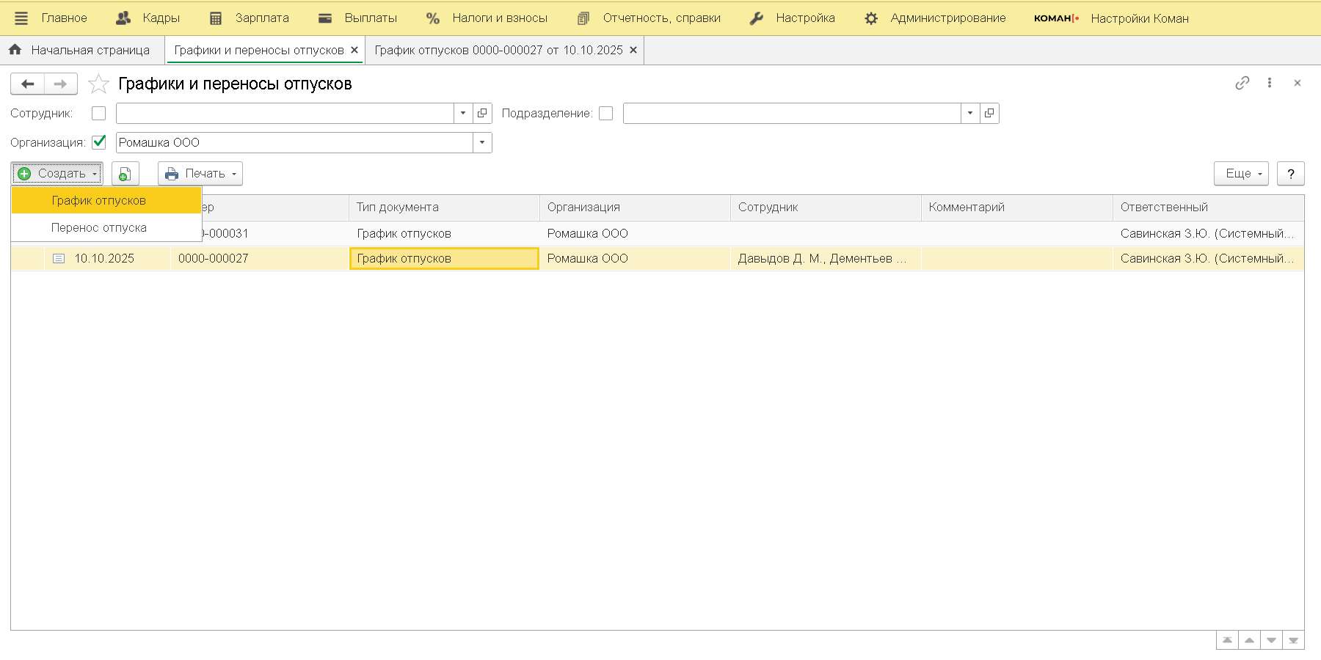Open the three-dot options menu icon
This screenshot has width=1321, height=660.
pos(1269,83)
